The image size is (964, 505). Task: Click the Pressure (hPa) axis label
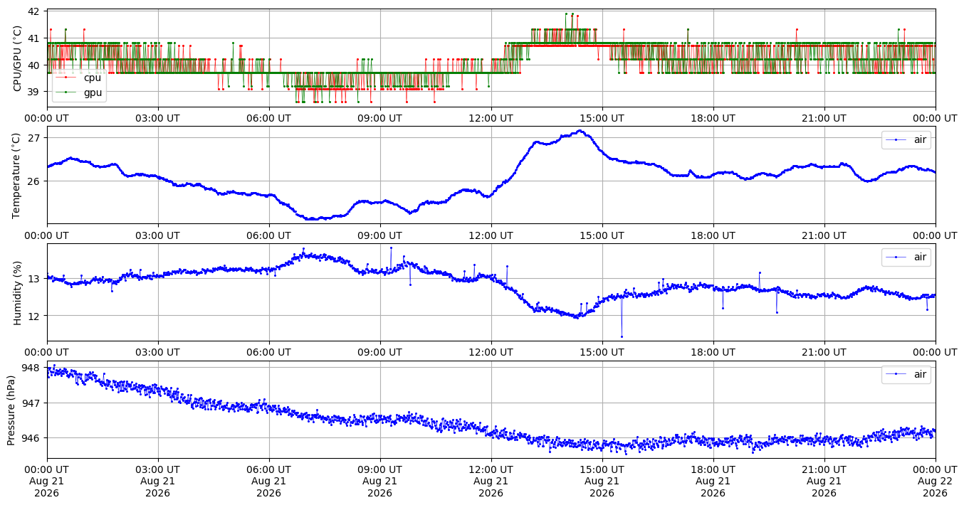[x=12, y=410]
